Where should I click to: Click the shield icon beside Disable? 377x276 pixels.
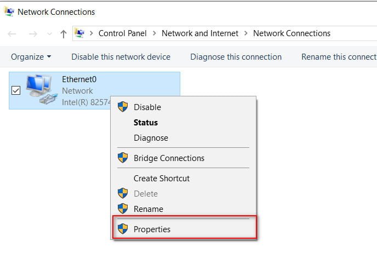pyautogui.click(x=123, y=107)
